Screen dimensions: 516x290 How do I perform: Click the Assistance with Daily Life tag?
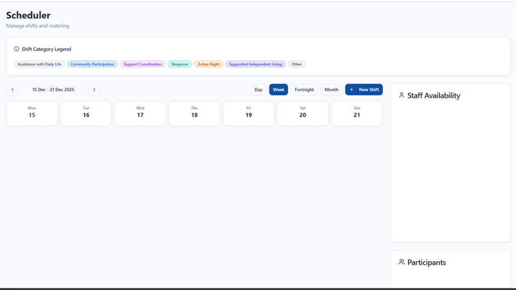[39, 65]
